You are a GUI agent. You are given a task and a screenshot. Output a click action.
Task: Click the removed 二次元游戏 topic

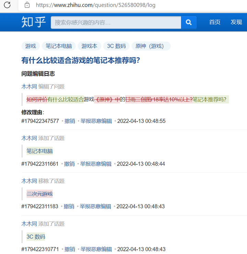[x=40, y=194]
